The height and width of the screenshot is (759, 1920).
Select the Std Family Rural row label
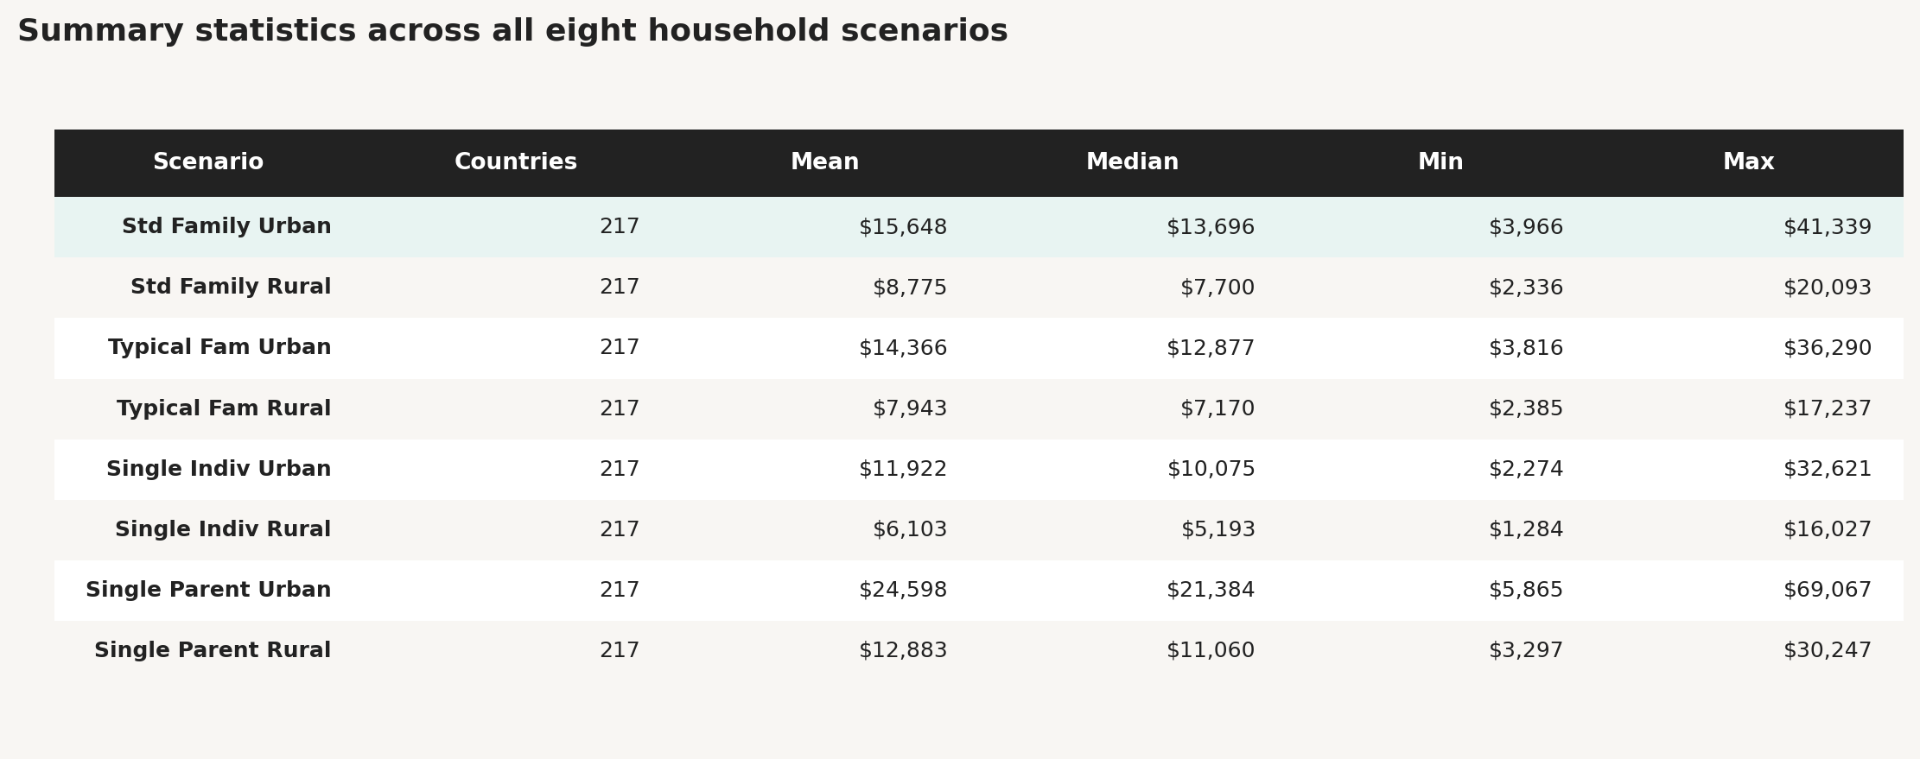point(231,288)
